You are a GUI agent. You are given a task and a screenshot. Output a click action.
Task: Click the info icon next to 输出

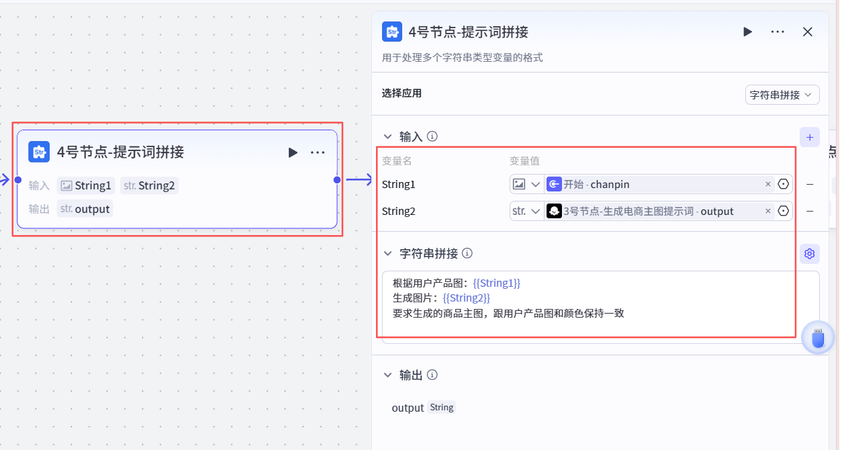[x=432, y=375]
